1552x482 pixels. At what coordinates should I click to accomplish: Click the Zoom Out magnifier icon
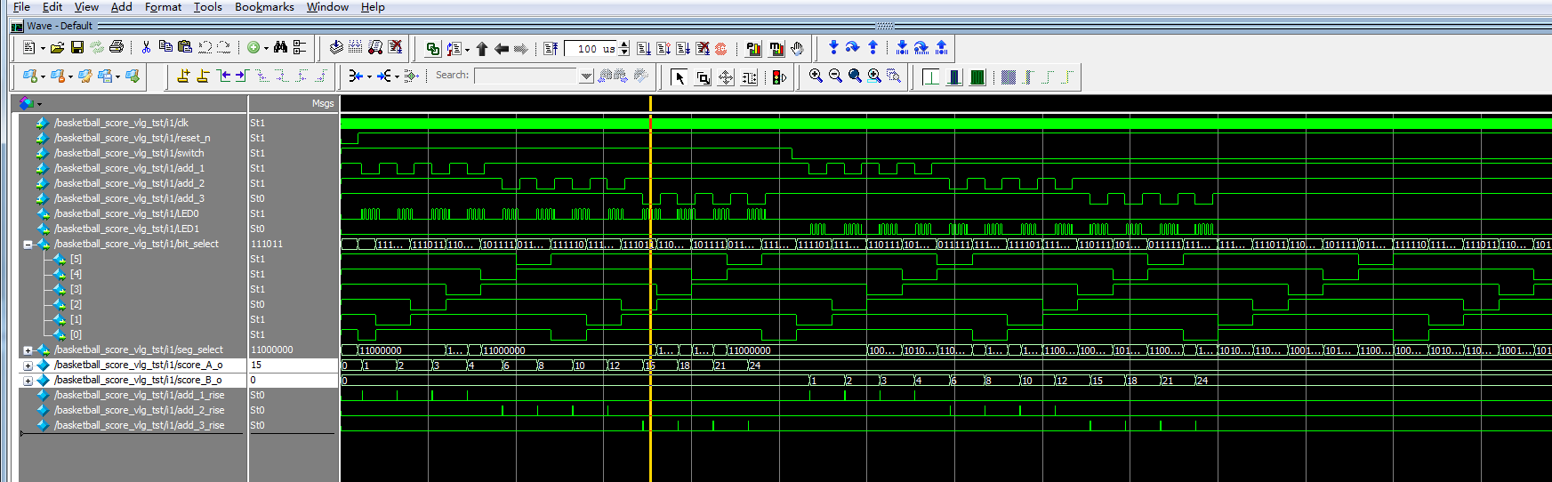click(x=835, y=76)
